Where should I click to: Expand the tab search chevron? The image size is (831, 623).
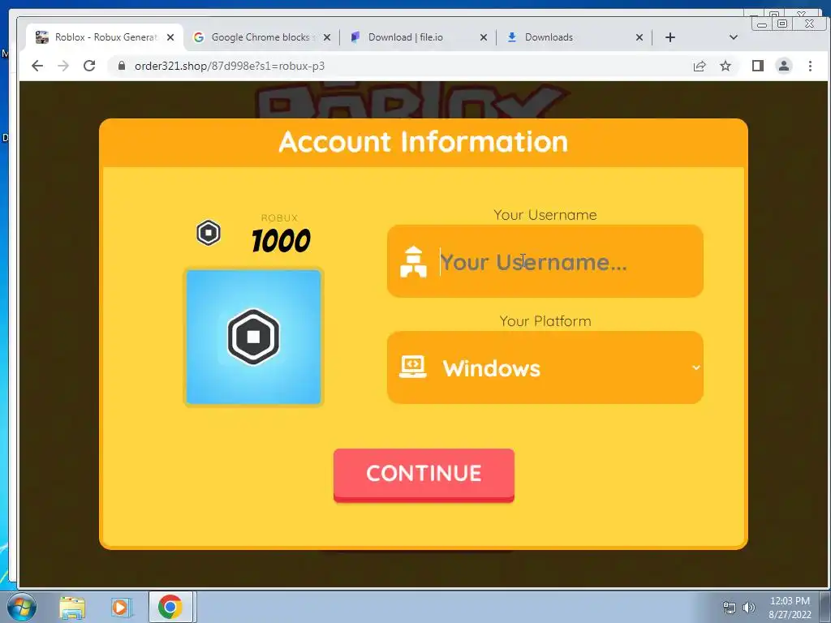point(734,37)
